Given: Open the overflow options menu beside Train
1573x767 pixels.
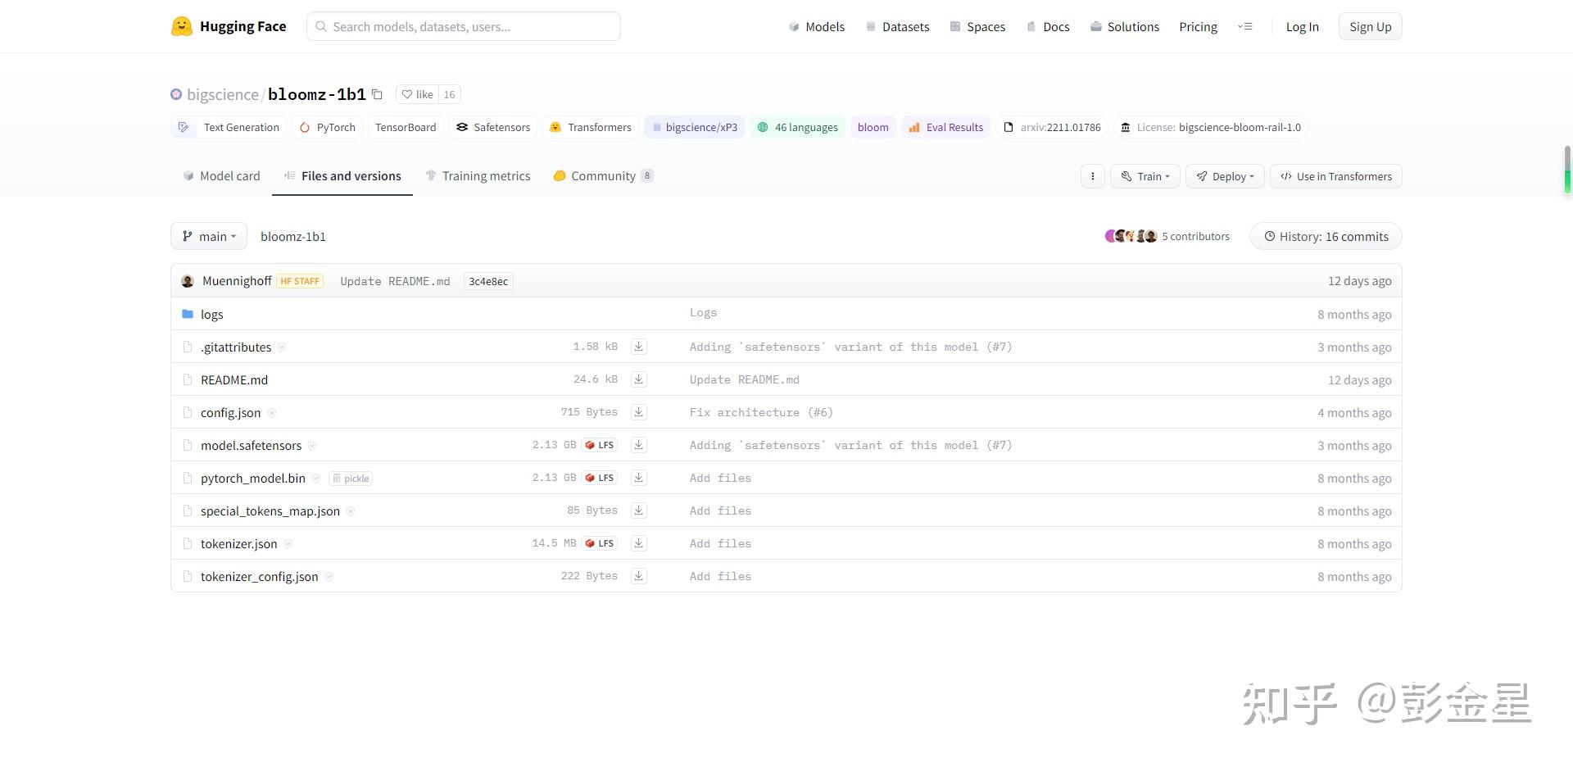Looking at the screenshot, I should (1092, 175).
